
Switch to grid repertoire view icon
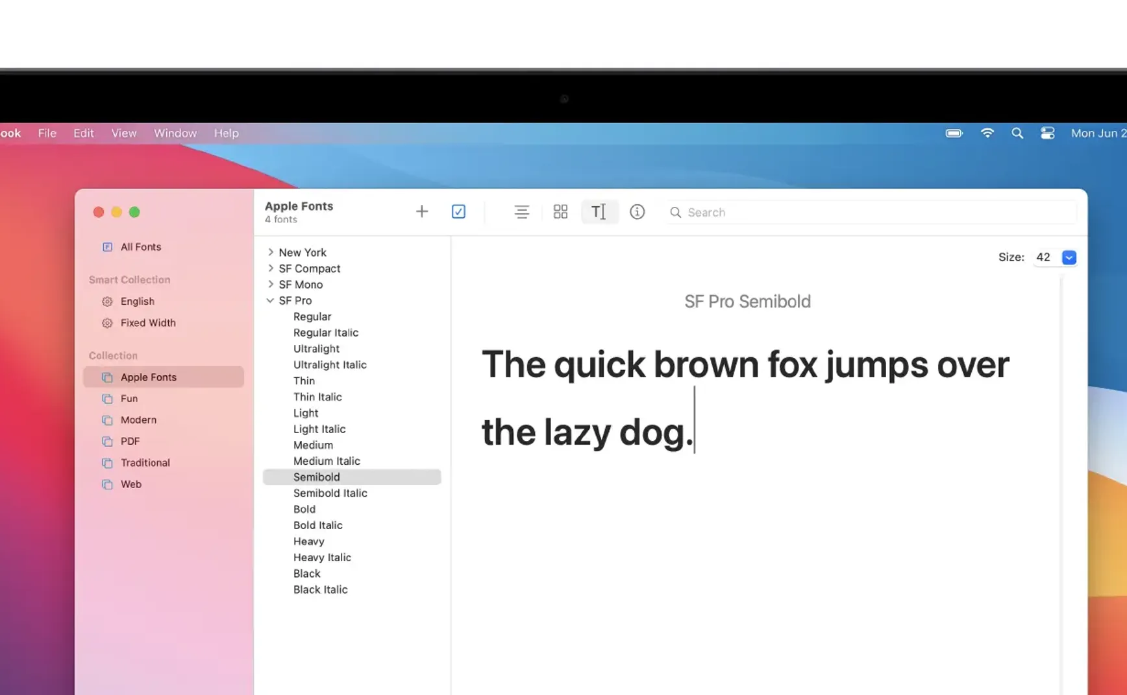560,211
